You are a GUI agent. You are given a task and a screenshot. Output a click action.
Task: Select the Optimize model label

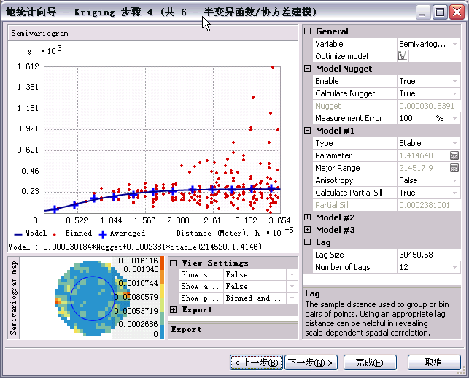coord(341,56)
